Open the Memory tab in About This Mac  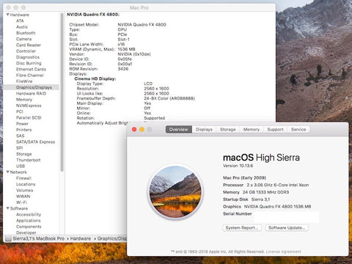(x=251, y=129)
